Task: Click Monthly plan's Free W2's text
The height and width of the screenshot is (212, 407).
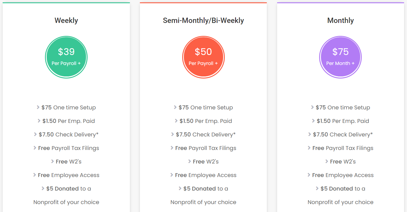Action: pos(343,162)
